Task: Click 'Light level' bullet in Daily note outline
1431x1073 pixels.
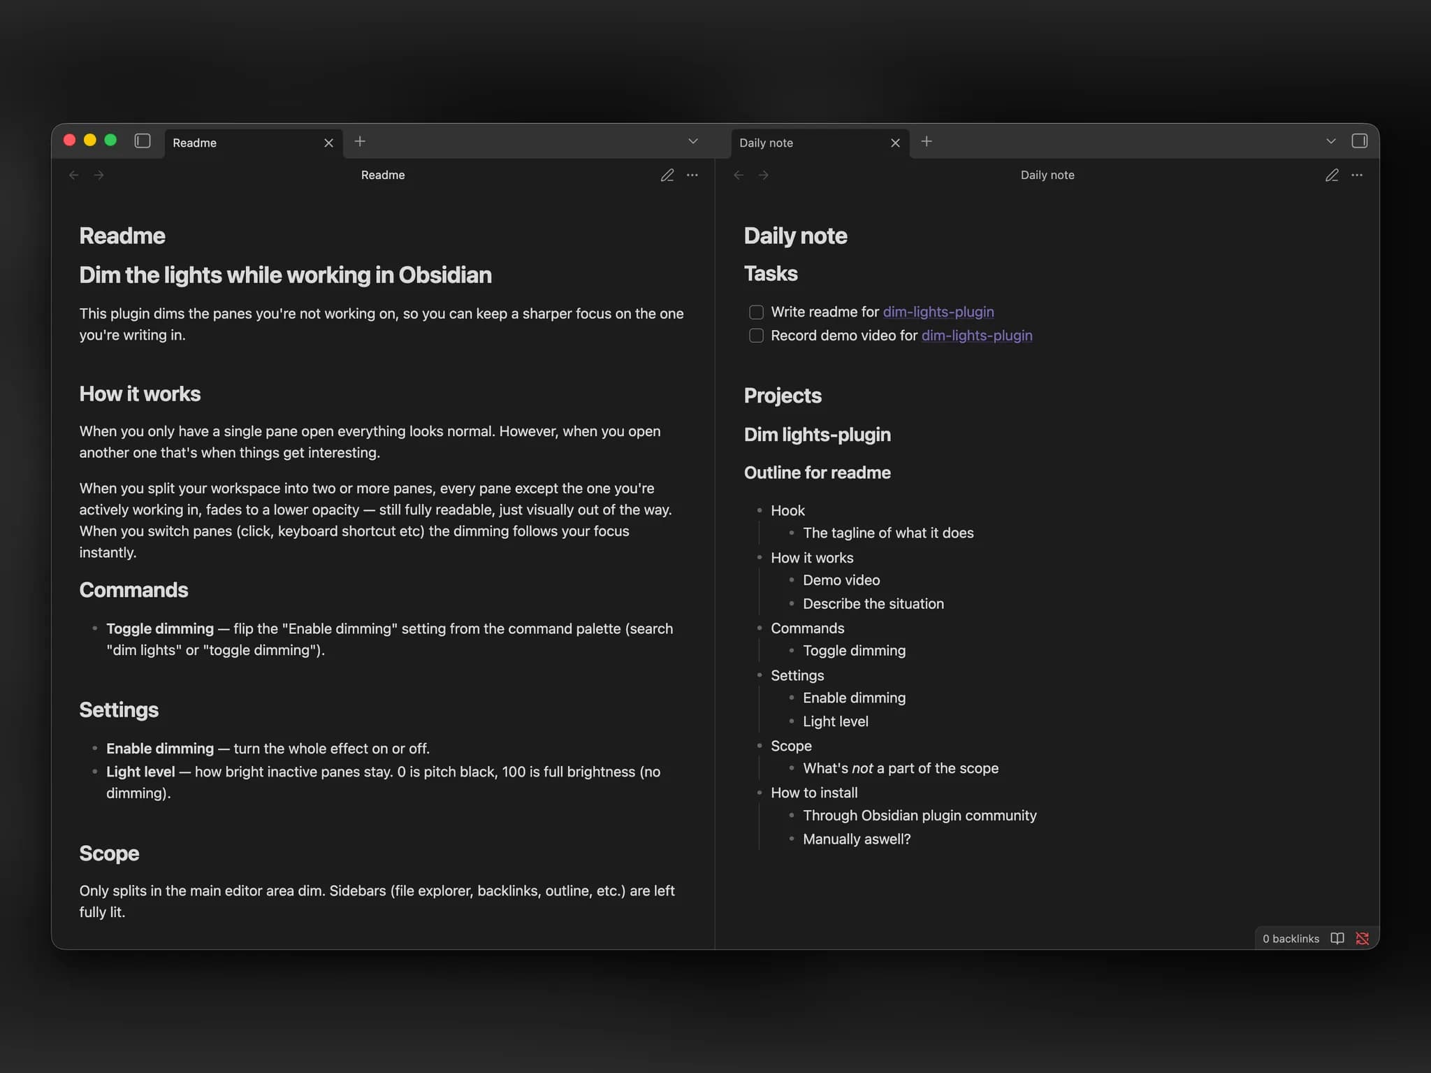Action: [x=836, y=721]
